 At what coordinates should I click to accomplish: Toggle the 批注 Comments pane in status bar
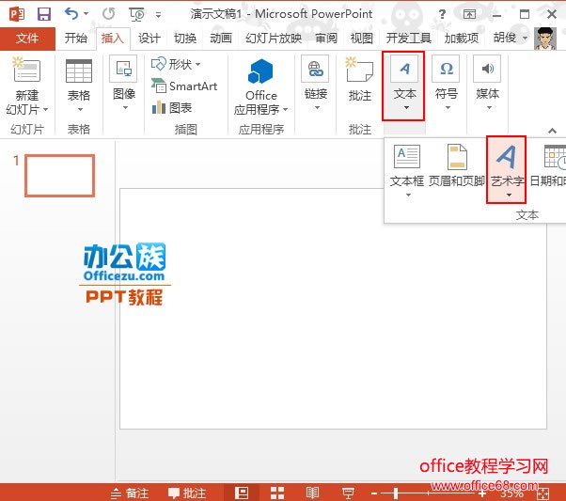(x=187, y=493)
